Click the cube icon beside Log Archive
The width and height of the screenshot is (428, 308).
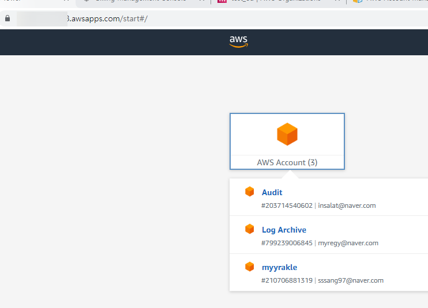click(250, 229)
